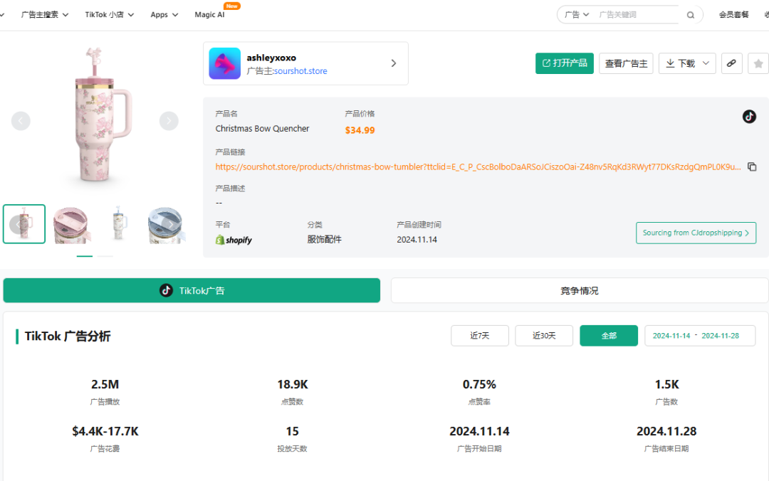The width and height of the screenshot is (769, 481).
Task: Open 会员套餐 membership link
Action: click(x=733, y=15)
